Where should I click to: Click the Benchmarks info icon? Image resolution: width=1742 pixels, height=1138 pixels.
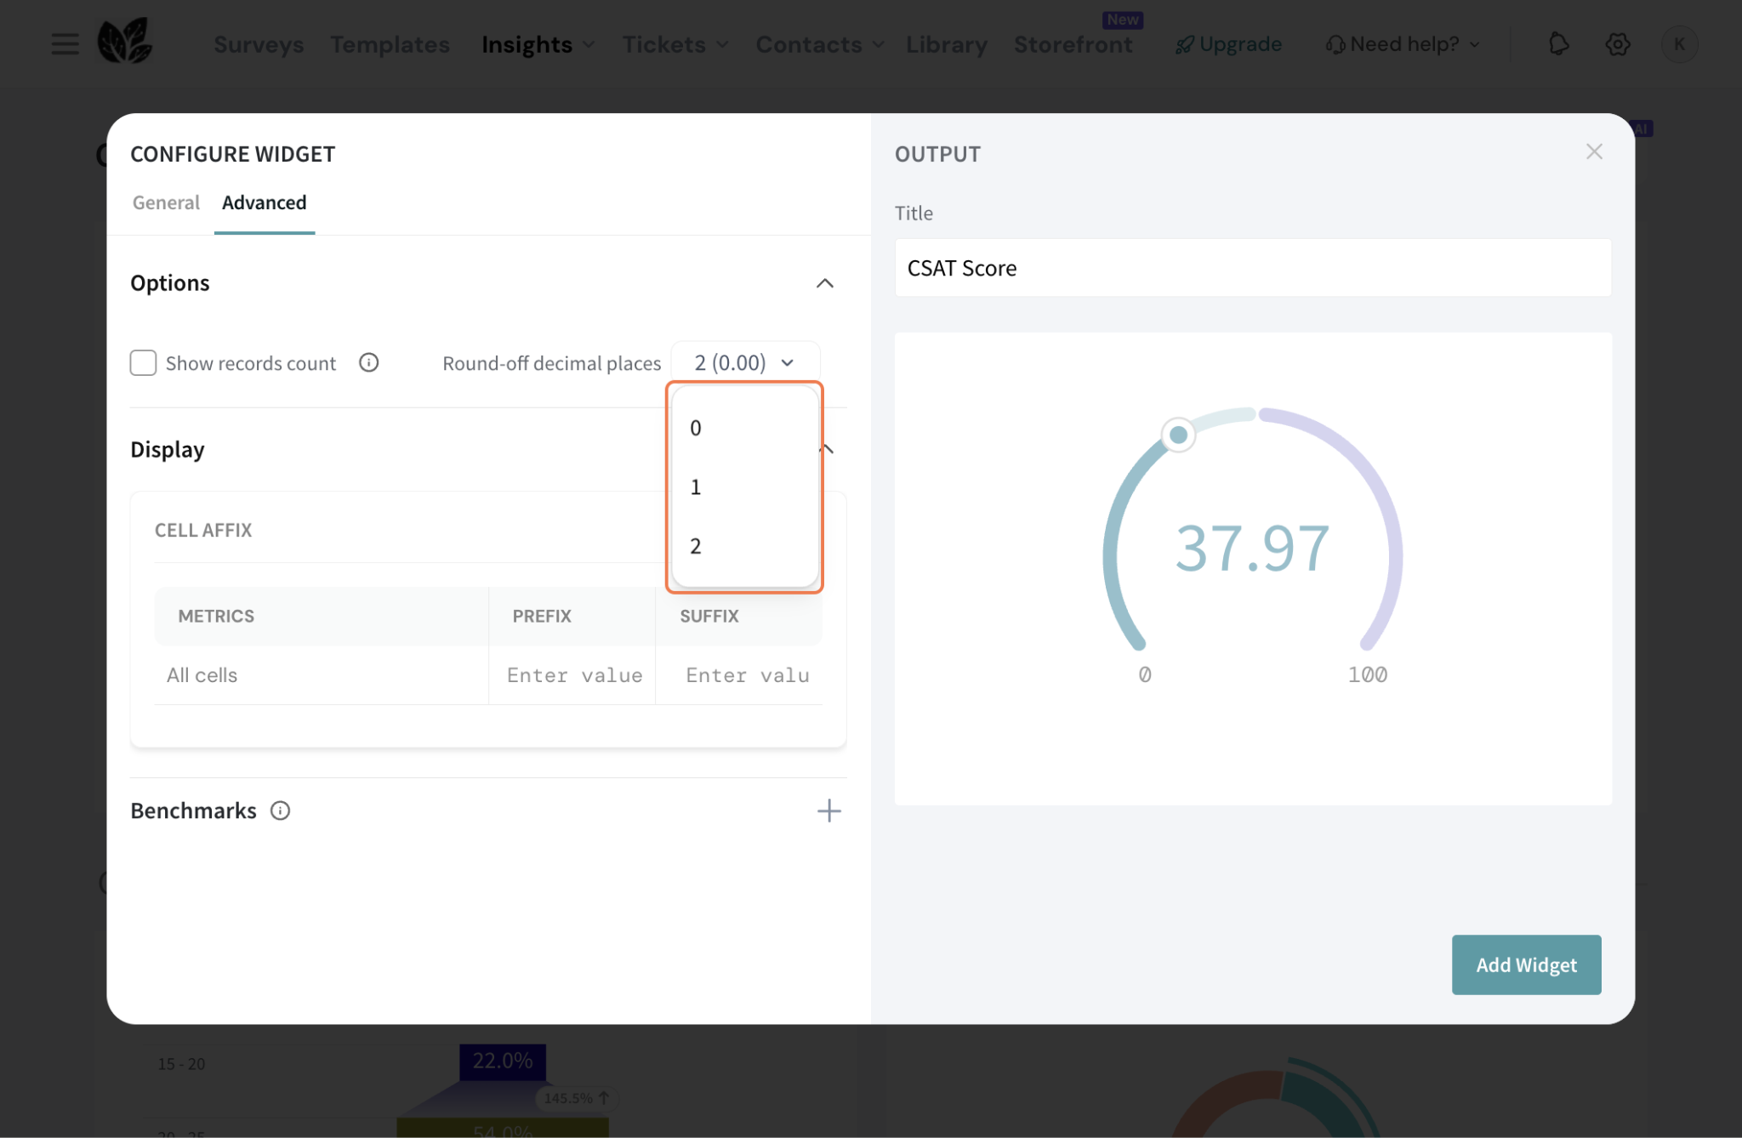280,811
